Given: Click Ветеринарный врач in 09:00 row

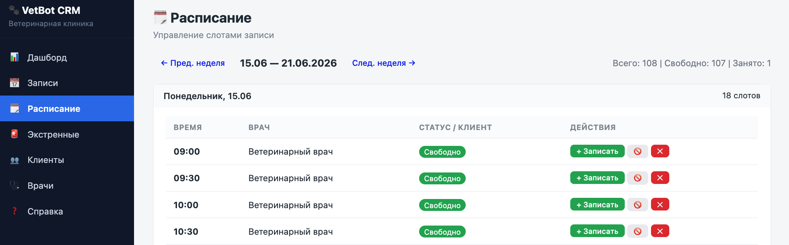Looking at the screenshot, I should point(290,151).
